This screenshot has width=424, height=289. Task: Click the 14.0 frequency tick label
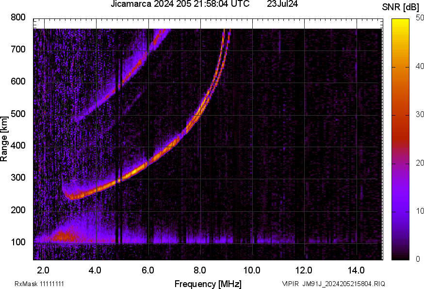click(356, 270)
